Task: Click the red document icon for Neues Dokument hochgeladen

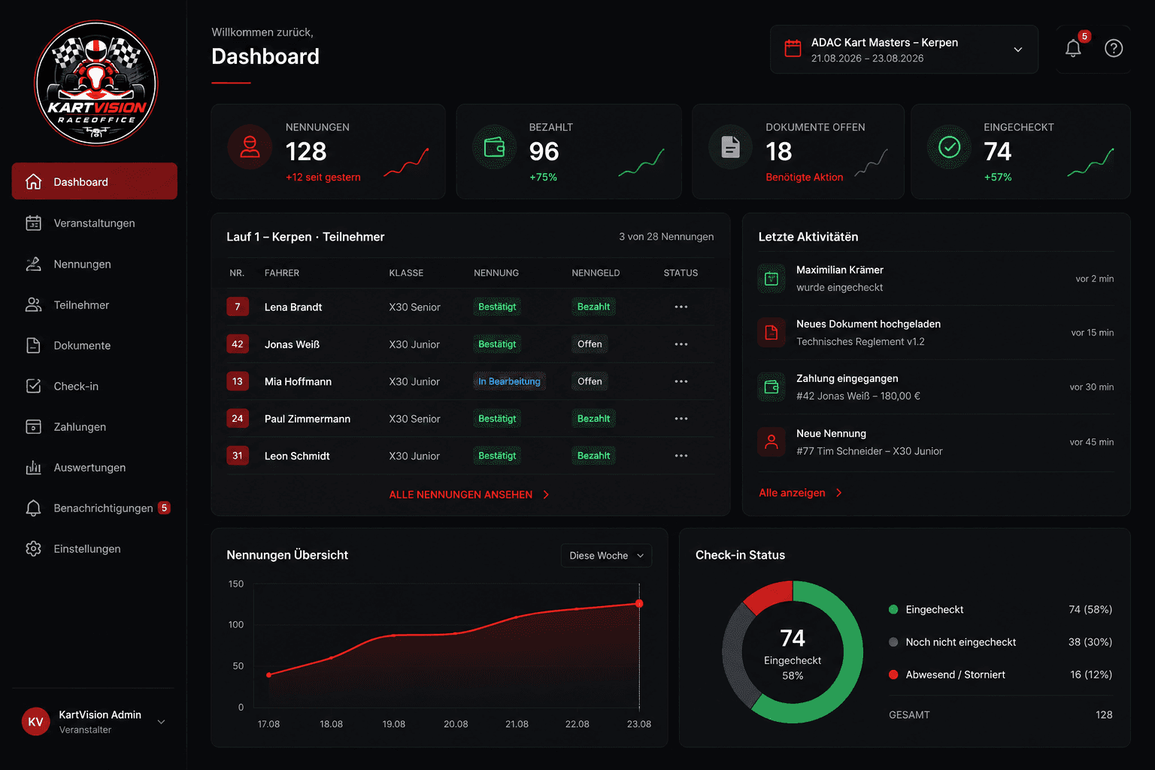Action: click(772, 332)
